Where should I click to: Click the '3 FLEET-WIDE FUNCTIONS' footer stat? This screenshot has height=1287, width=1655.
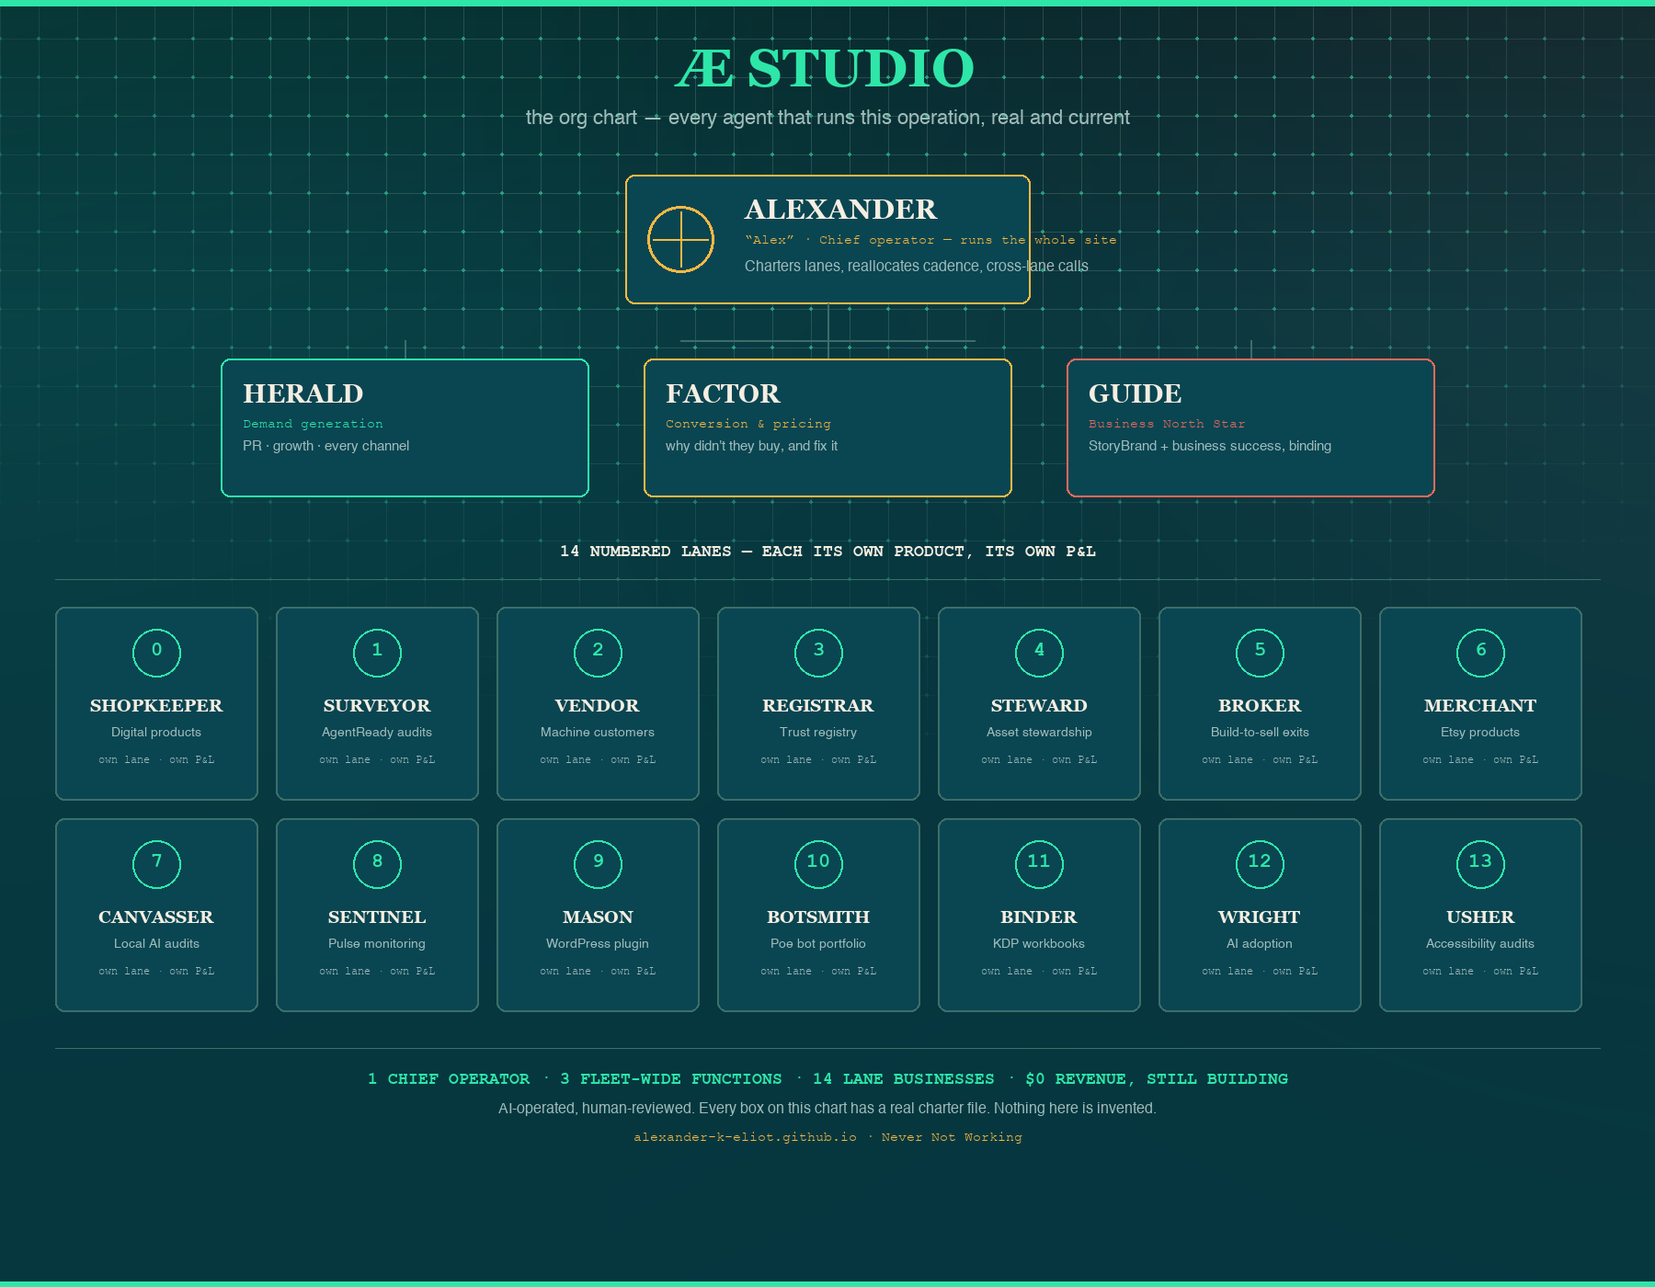point(671,1079)
